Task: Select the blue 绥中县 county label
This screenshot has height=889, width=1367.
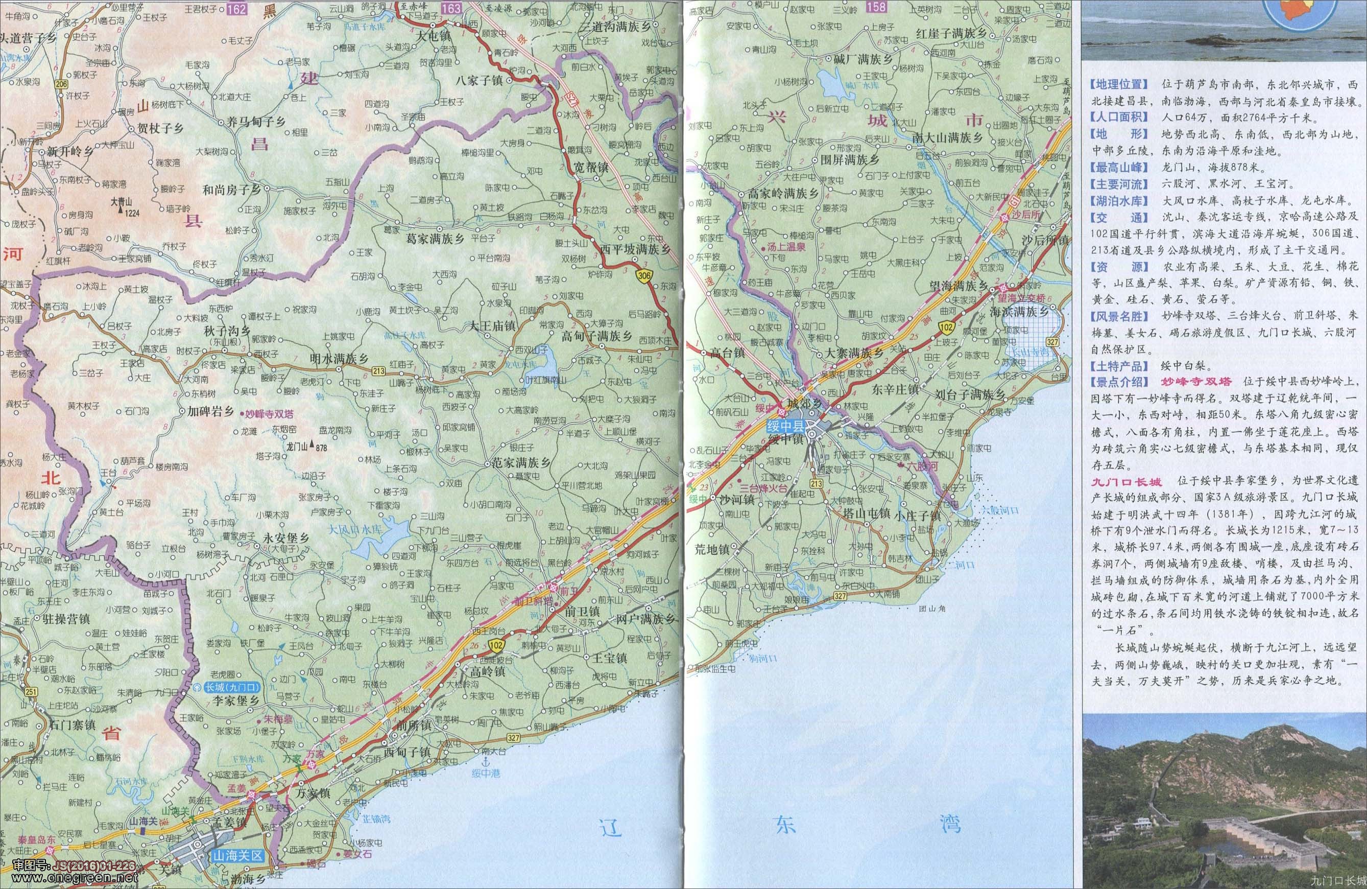Action: point(785,427)
